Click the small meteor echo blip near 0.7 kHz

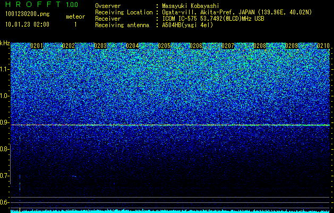point(74,176)
